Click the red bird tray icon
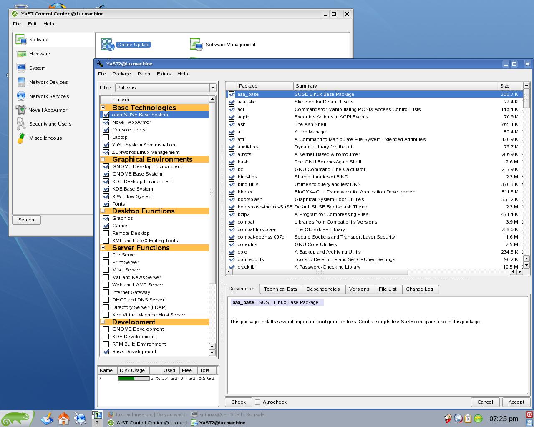The height and width of the screenshot is (427, 534). click(448, 419)
